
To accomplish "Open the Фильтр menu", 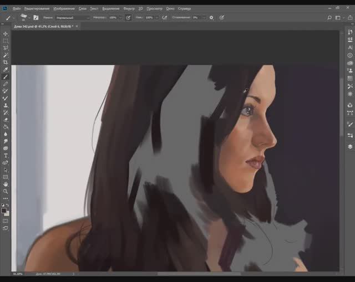I will pos(129,9).
